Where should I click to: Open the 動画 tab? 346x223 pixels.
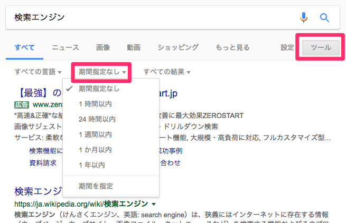tap(134, 47)
